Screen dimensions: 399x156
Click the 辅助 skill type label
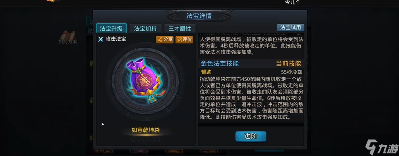(206, 72)
